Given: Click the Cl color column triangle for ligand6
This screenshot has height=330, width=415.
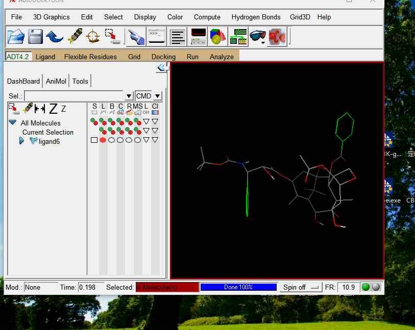Looking at the screenshot, I should tap(155, 140).
